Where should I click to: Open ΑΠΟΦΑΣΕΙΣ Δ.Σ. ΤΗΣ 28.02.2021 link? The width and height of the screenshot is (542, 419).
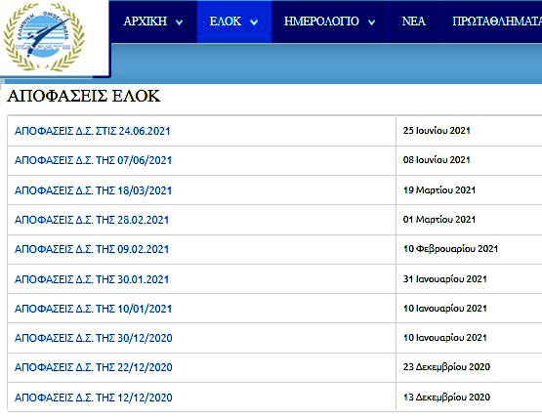tap(92, 220)
